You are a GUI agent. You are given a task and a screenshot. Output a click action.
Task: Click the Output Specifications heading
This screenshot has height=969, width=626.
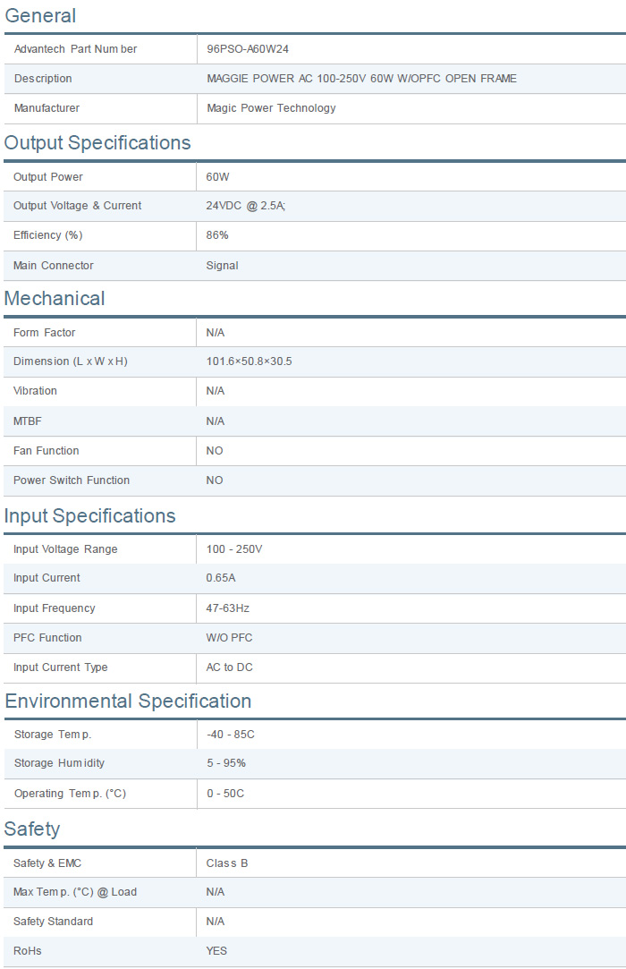point(97,143)
